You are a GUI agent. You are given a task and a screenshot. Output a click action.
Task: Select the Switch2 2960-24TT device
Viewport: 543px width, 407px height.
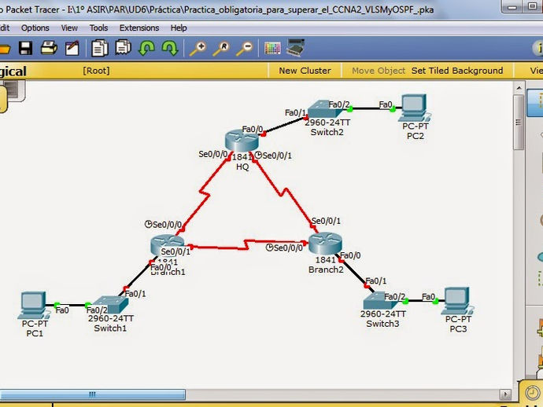[x=326, y=109]
